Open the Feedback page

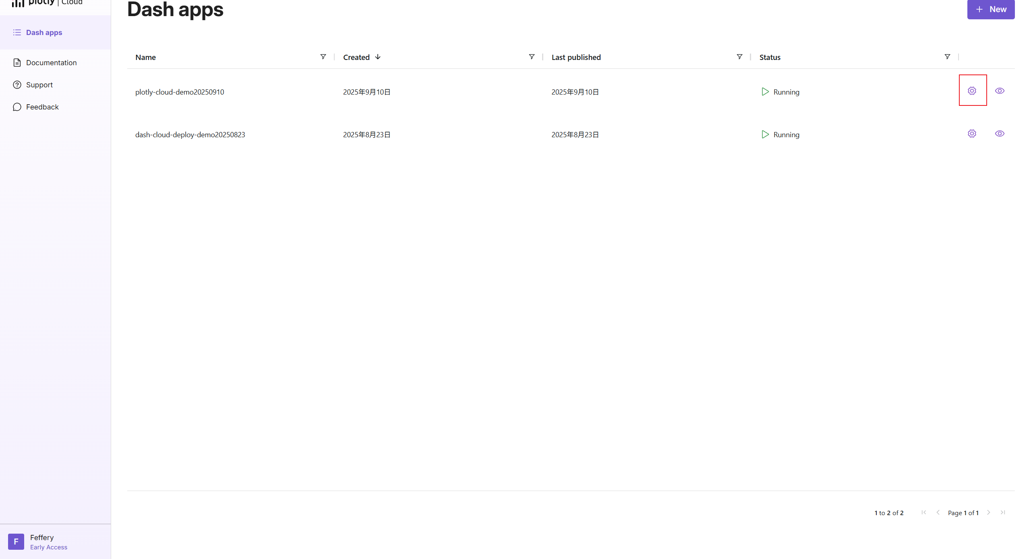point(42,107)
